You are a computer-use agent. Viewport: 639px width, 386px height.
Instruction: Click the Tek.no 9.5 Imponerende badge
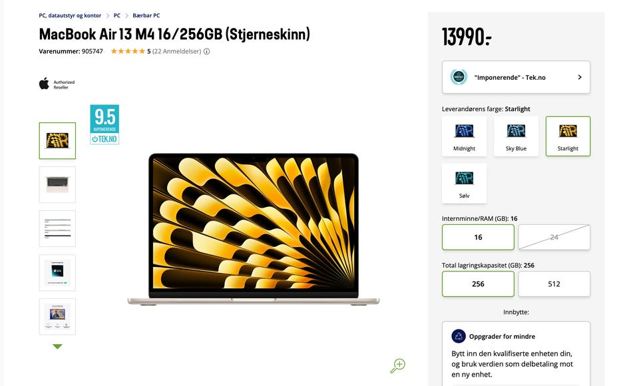coord(105,124)
